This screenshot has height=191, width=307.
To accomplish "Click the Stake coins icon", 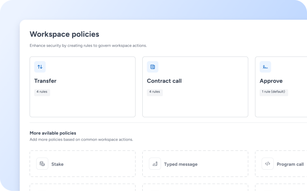I will [x=42, y=164].
